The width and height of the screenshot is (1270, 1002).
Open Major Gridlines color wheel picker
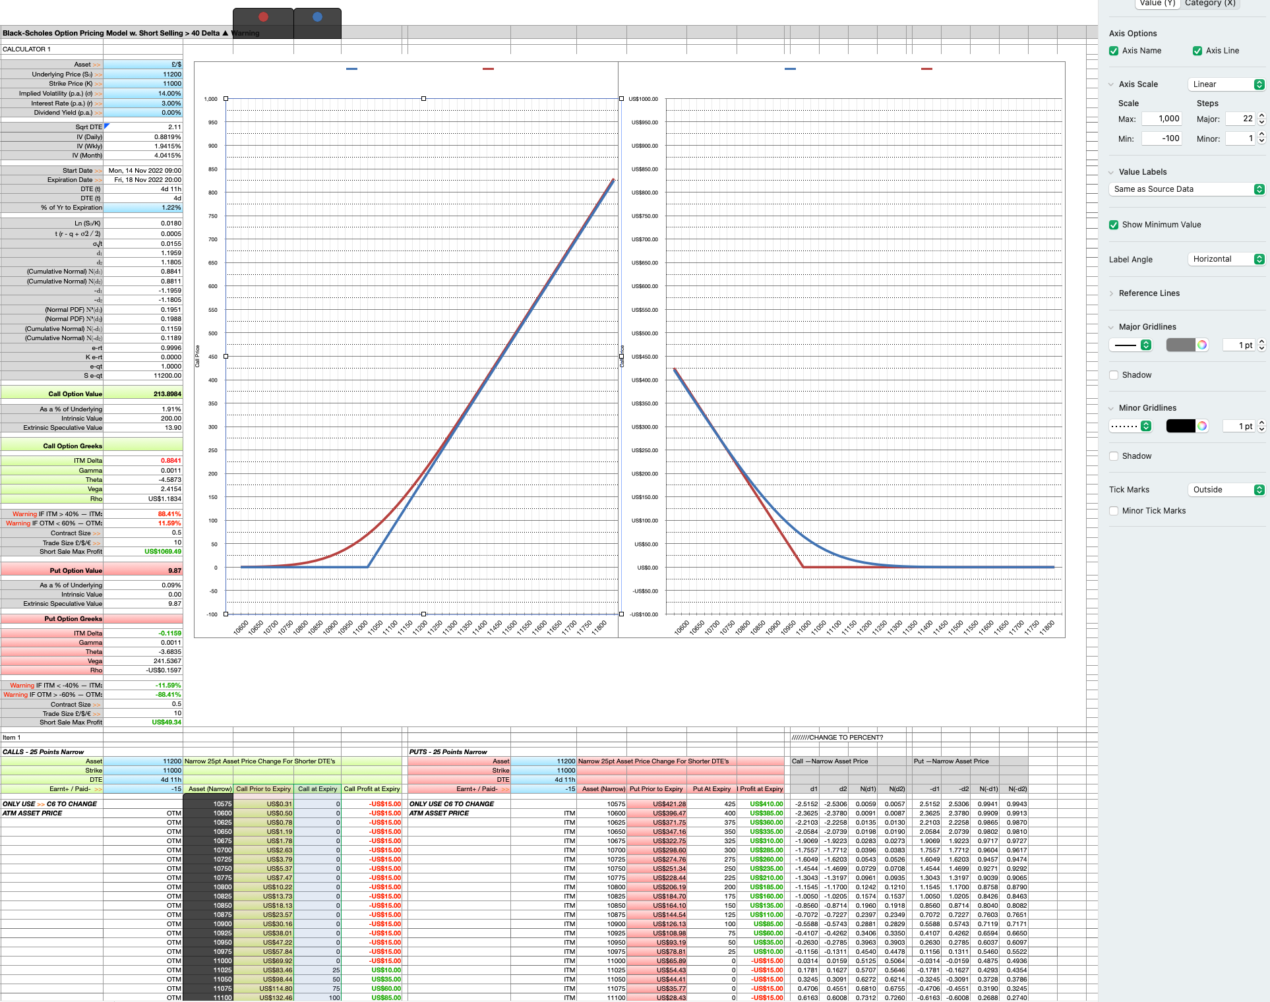(1202, 345)
